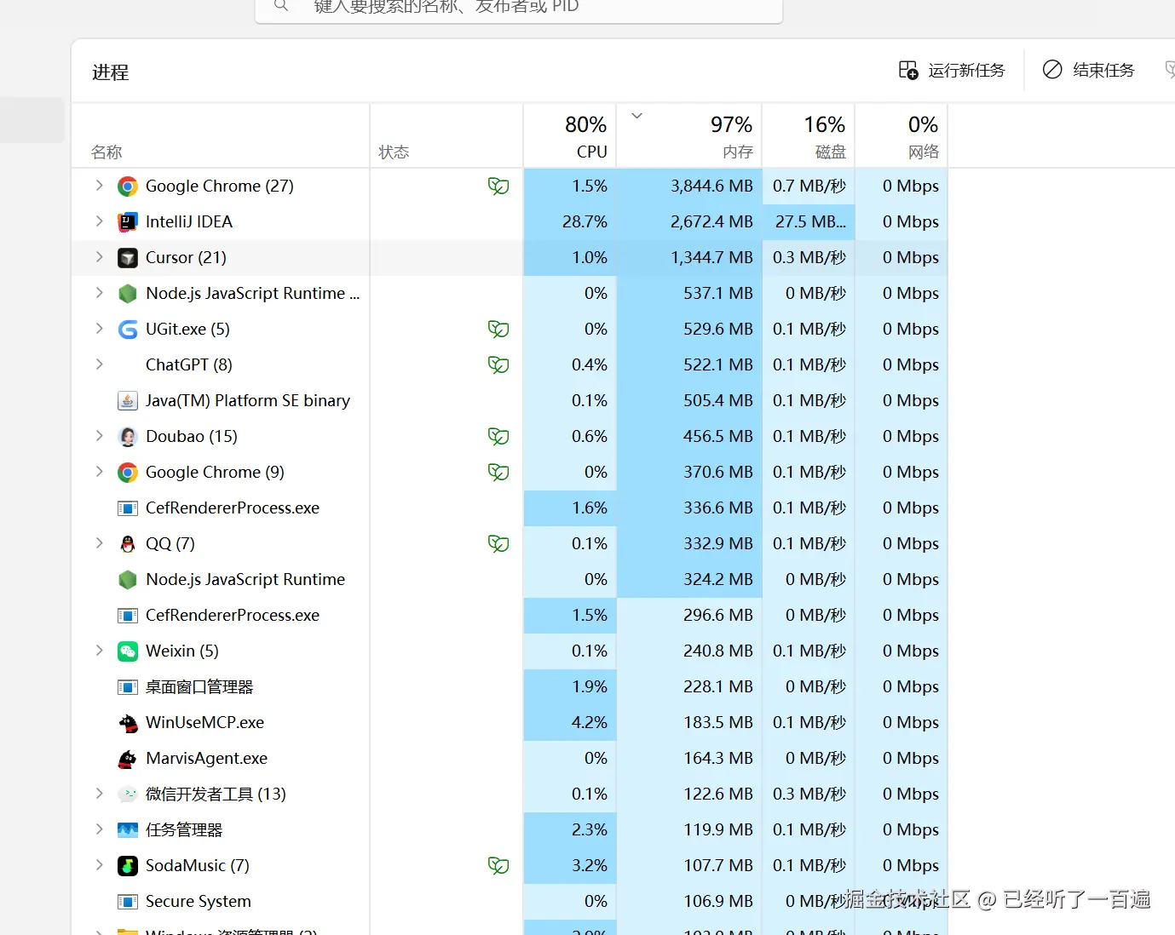Expand the 微信开发者工具 (13) group
This screenshot has width=1175, height=935.
(x=99, y=794)
